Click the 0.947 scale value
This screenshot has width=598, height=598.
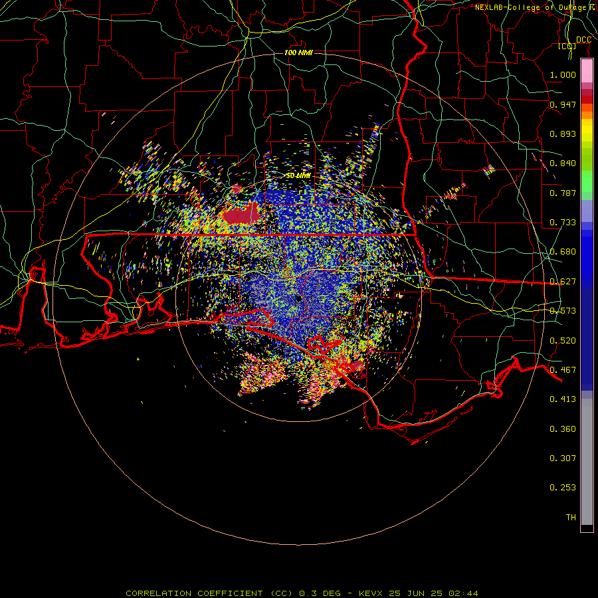tap(563, 104)
